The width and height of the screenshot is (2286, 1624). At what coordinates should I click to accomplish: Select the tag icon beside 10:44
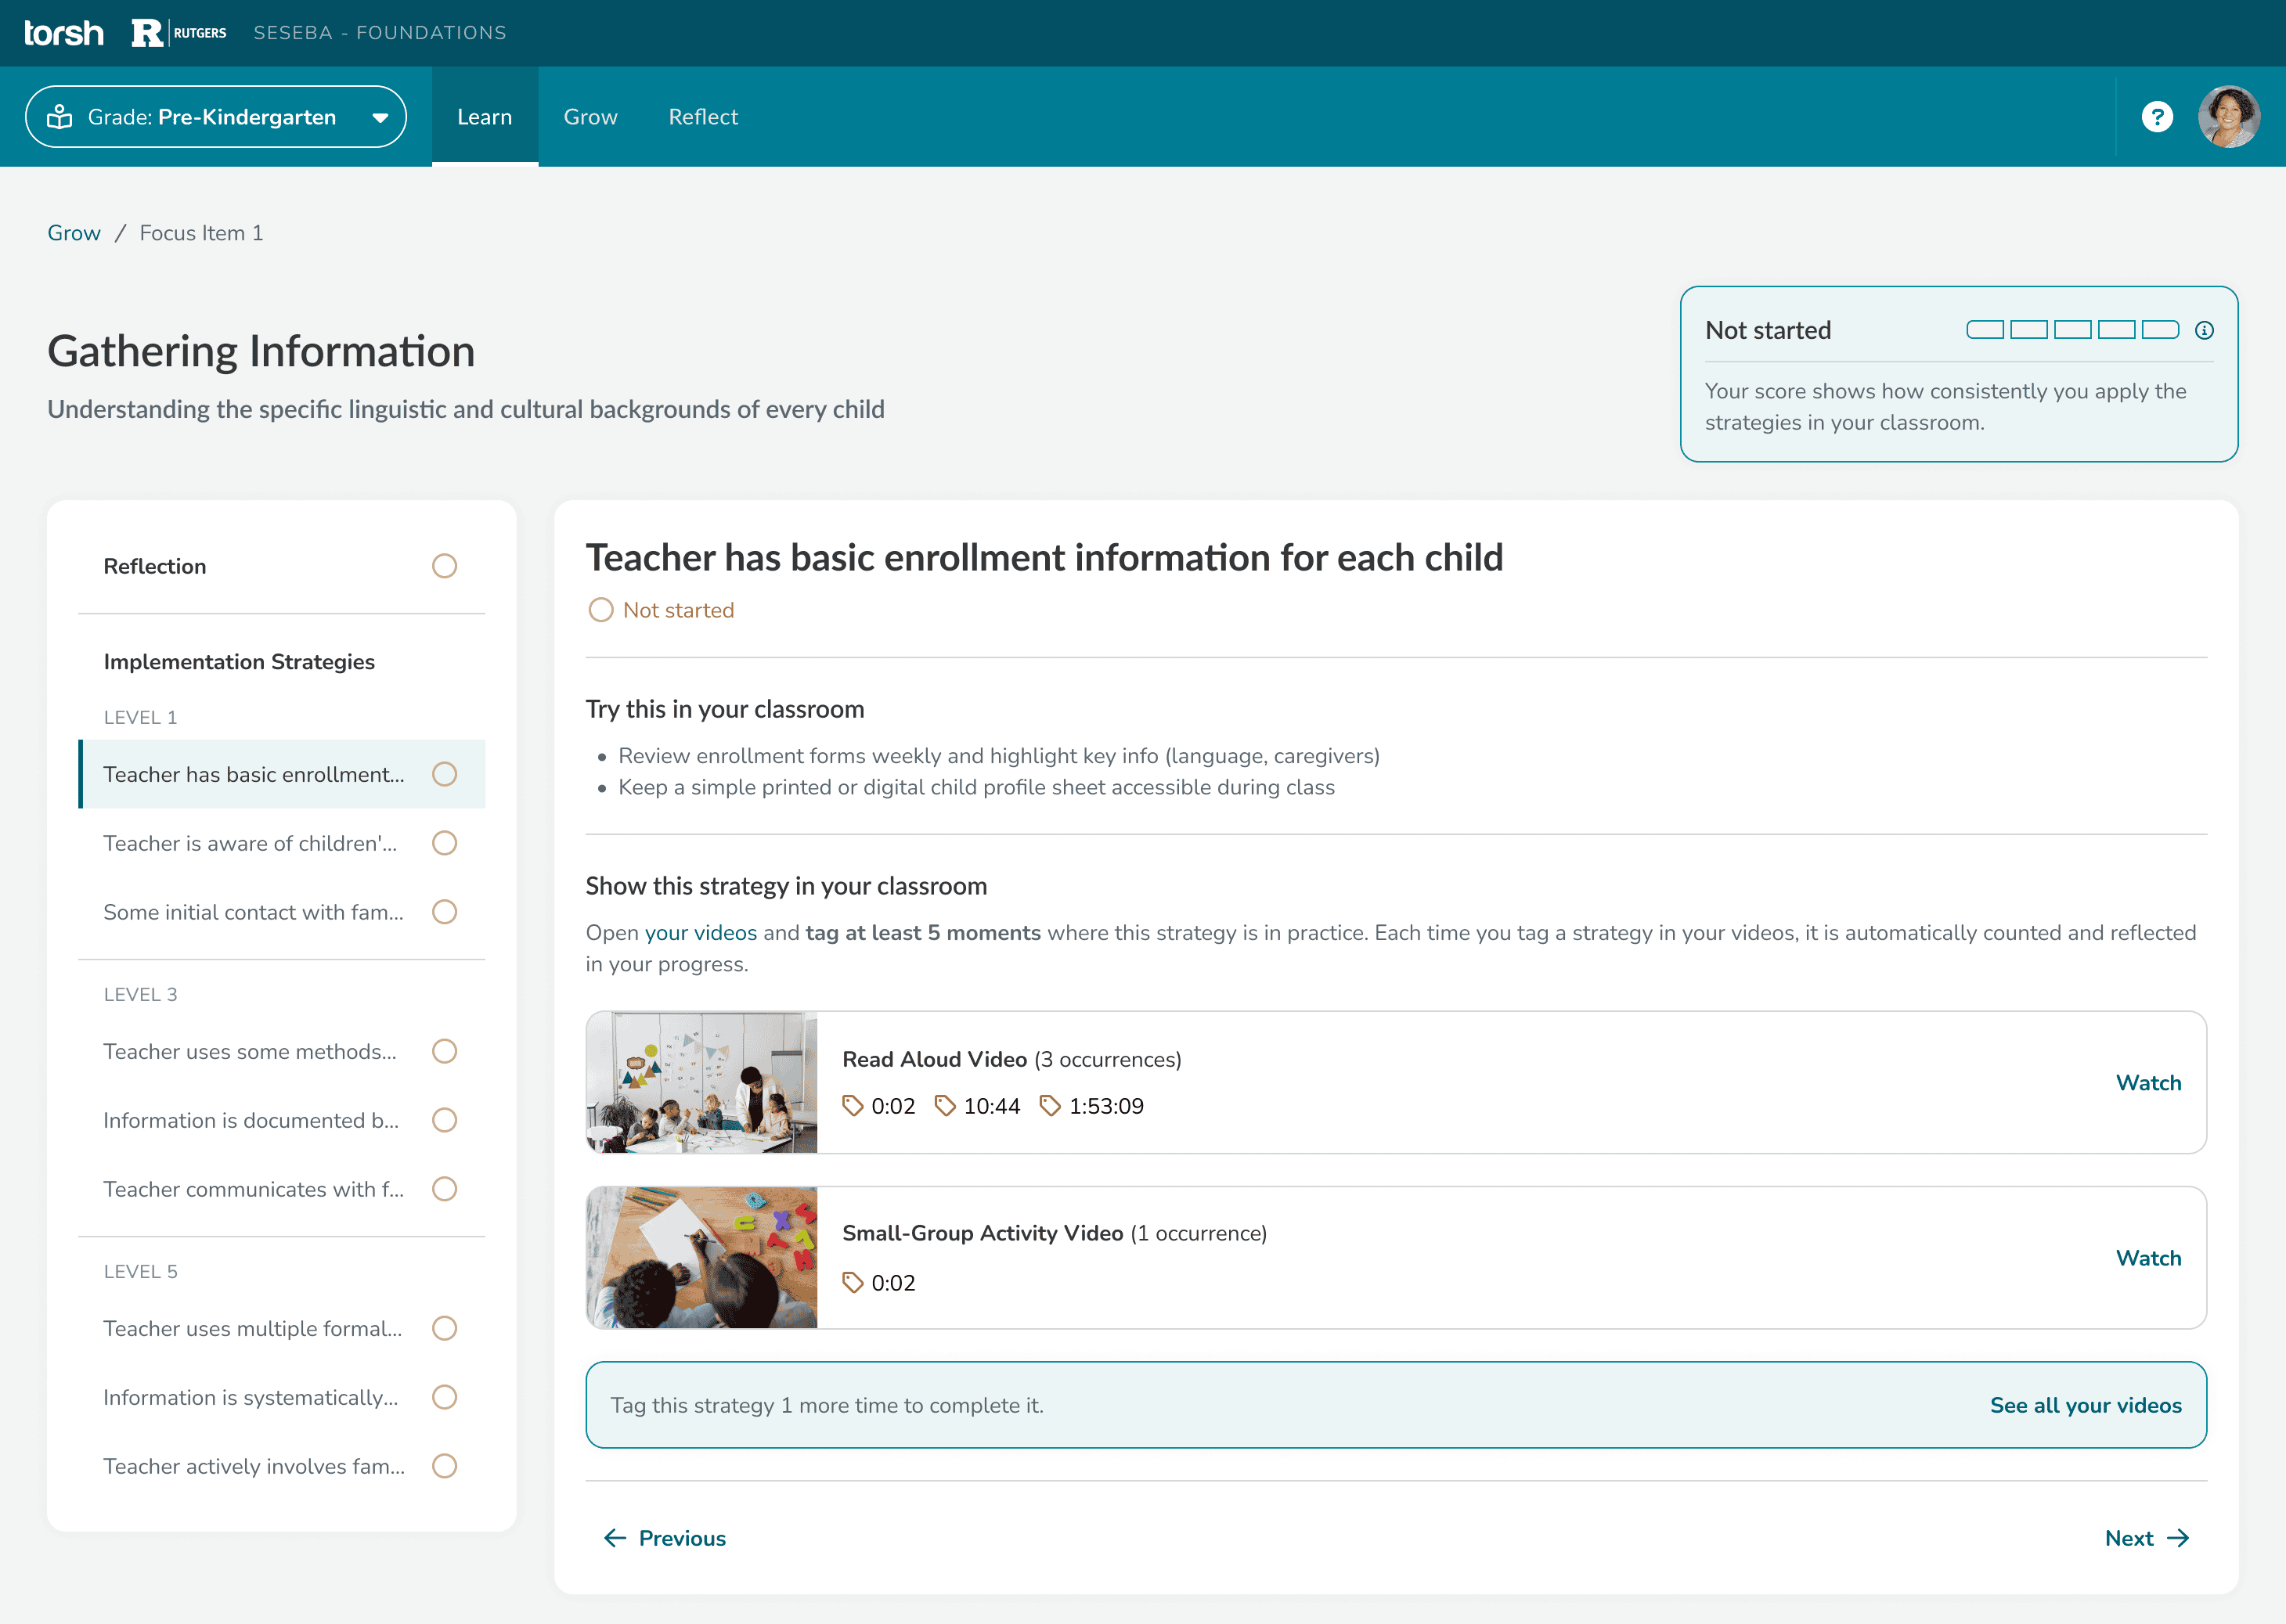point(944,1106)
